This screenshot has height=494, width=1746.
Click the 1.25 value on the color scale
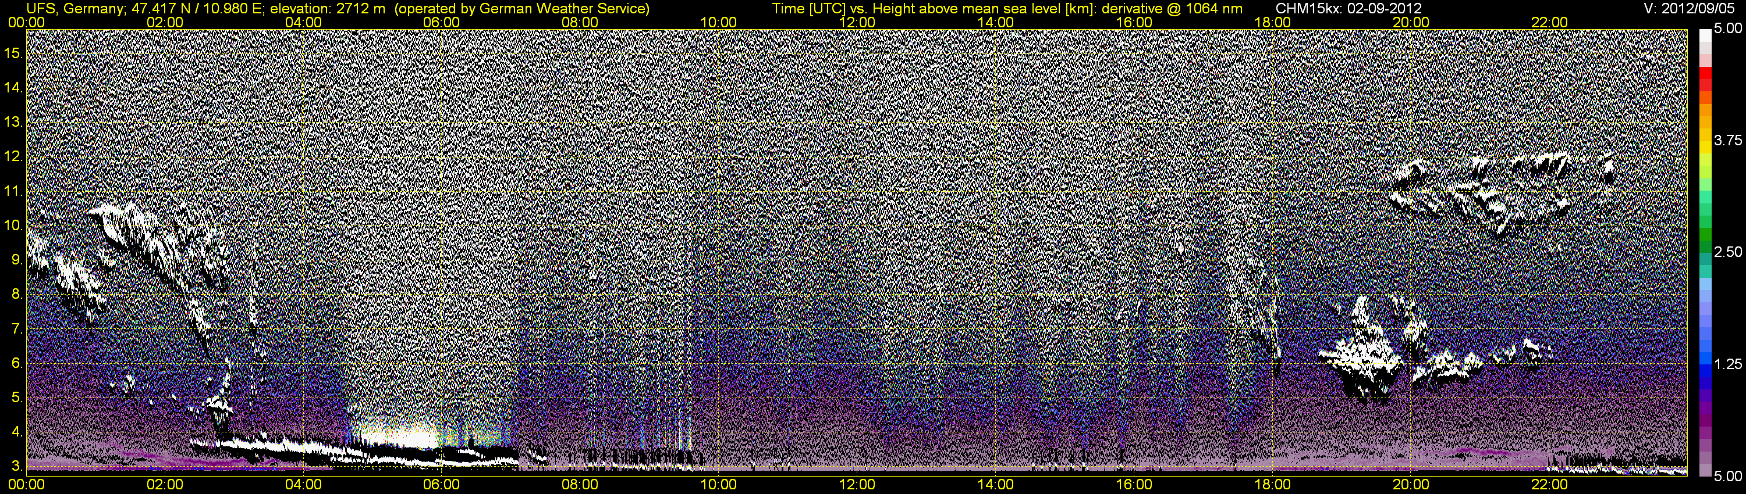[1728, 364]
